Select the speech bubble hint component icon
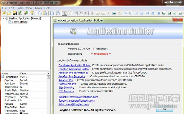 point(147,13)
